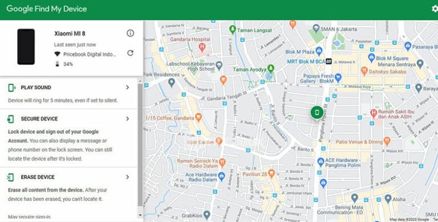This screenshot has height=222, width=438.
Task: Click the Xiaomi MI 8 phone thumbnail
Action: 26,47
